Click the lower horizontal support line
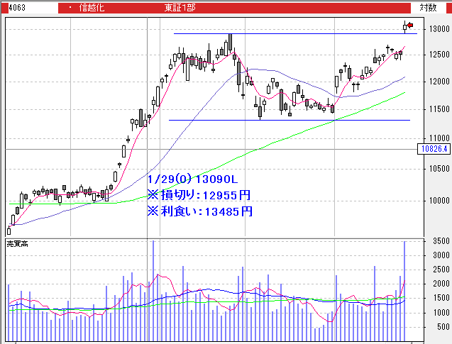The height and width of the screenshot is (344, 452). click(x=284, y=120)
